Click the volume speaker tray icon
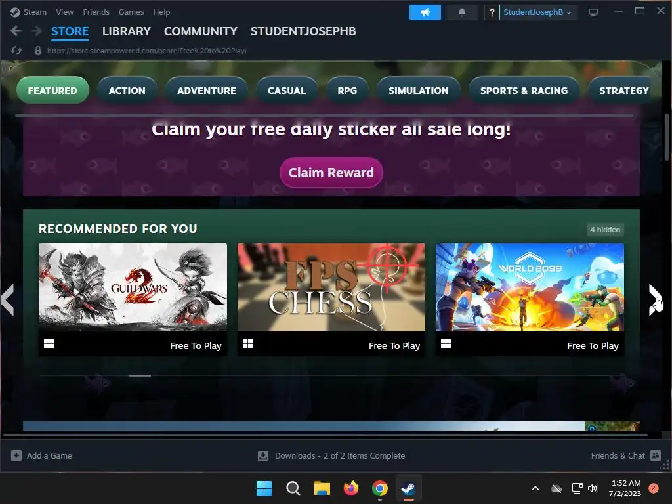Screen dimensions: 672x504 [x=593, y=488]
